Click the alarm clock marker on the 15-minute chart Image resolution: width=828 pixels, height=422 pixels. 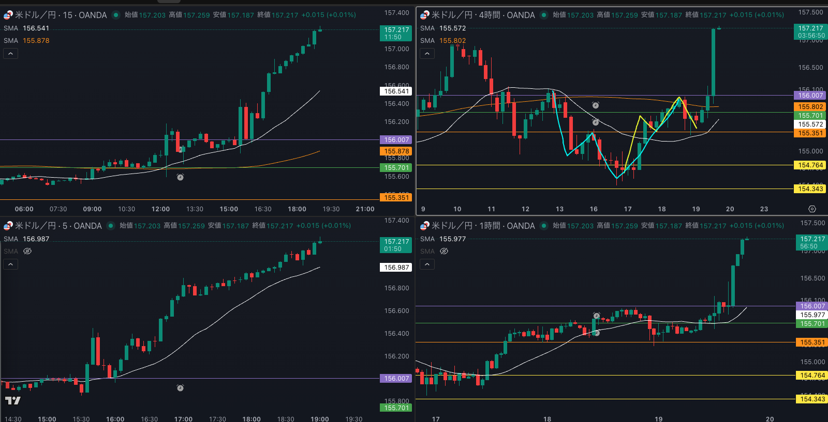coord(180,177)
